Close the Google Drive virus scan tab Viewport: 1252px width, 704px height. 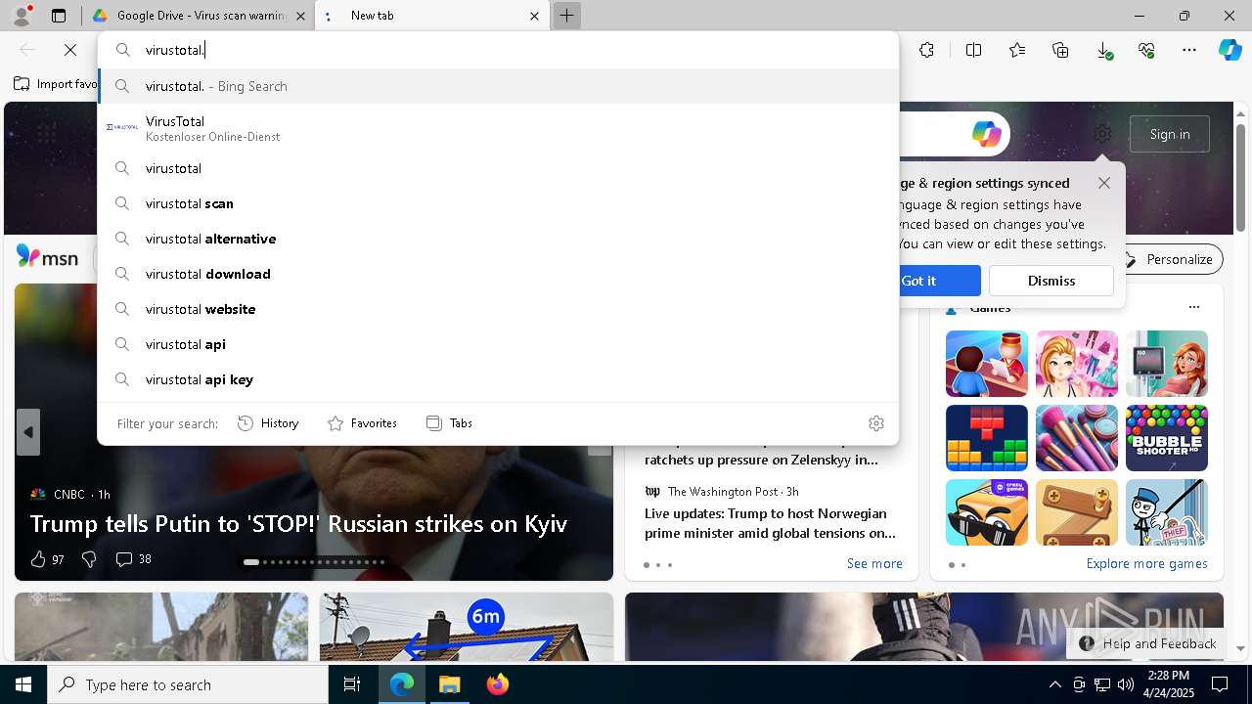pyautogui.click(x=300, y=16)
